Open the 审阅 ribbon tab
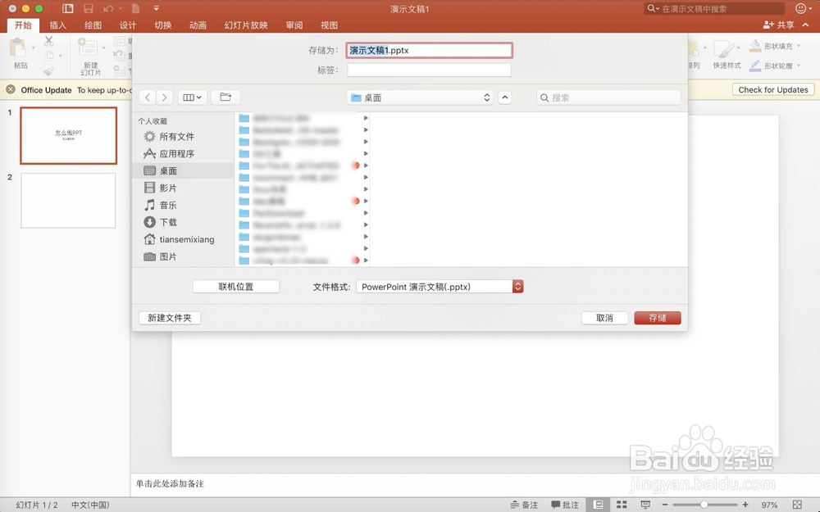The width and height of the screenshot is (820, 512). 294,25
